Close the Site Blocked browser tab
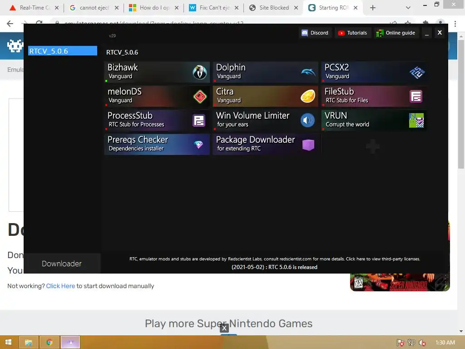 click(296, 8)
